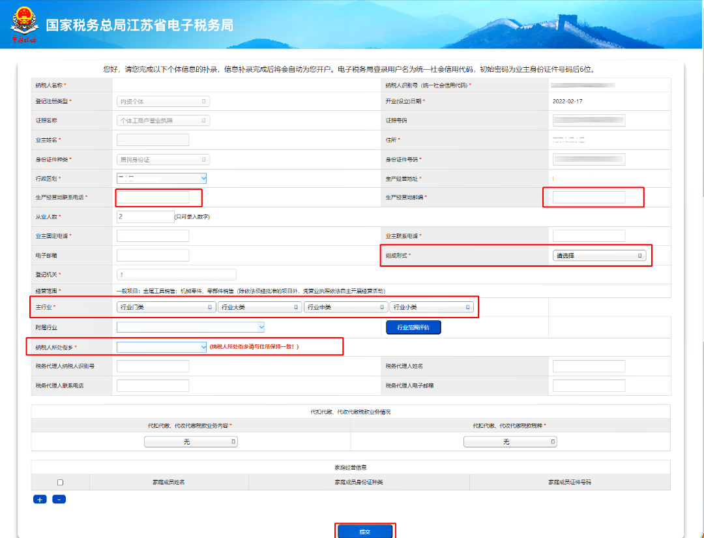
Task: Click the 代扣代缴、代收代缴税款业务情况 section heading
Action: pos(351,411)
